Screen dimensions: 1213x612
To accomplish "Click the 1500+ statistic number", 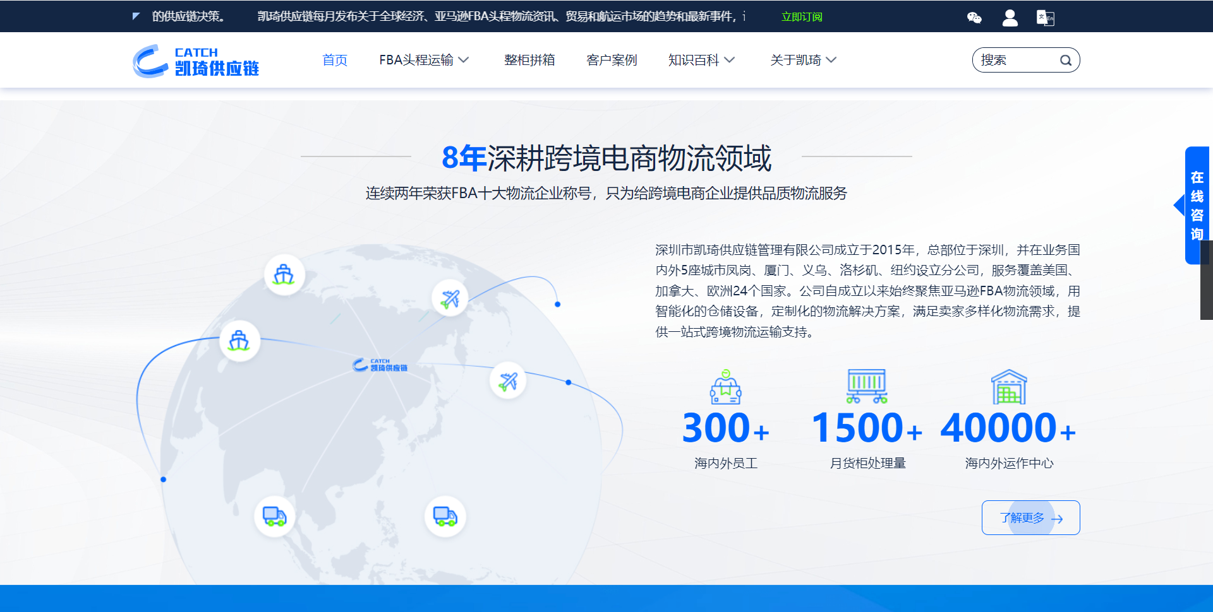I will 867,428.
